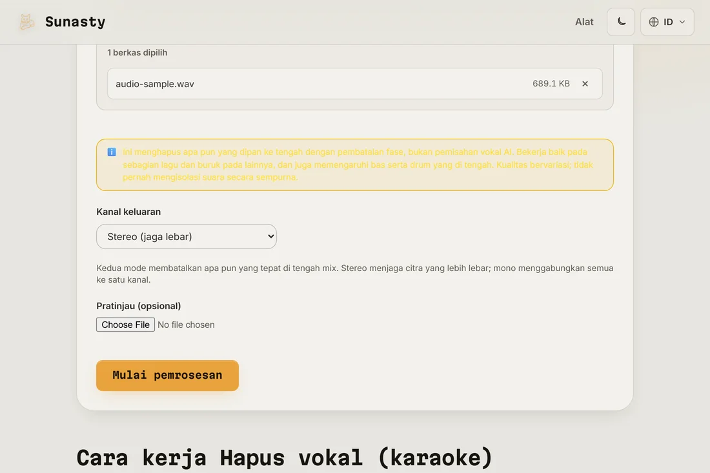Click the globe icon in language selector

coord(653,22)
